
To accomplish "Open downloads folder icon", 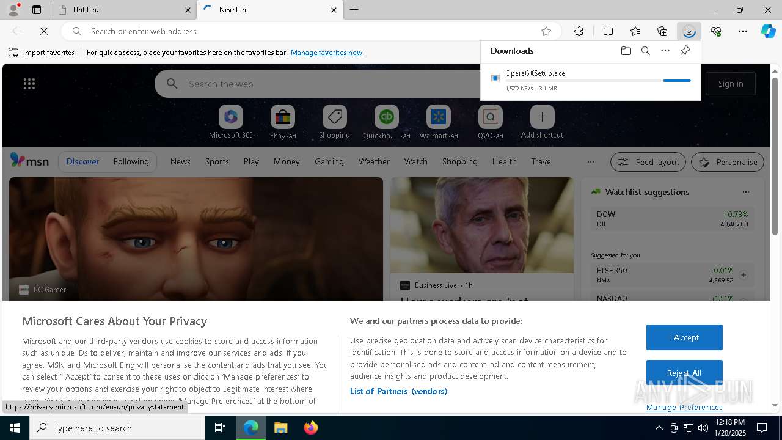I will coord(626,51).
